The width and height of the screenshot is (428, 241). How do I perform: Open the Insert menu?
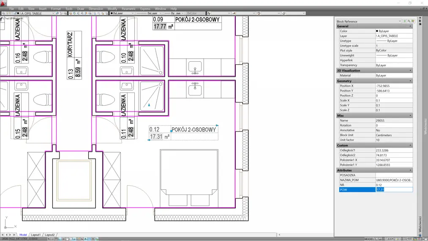point(43,9)
